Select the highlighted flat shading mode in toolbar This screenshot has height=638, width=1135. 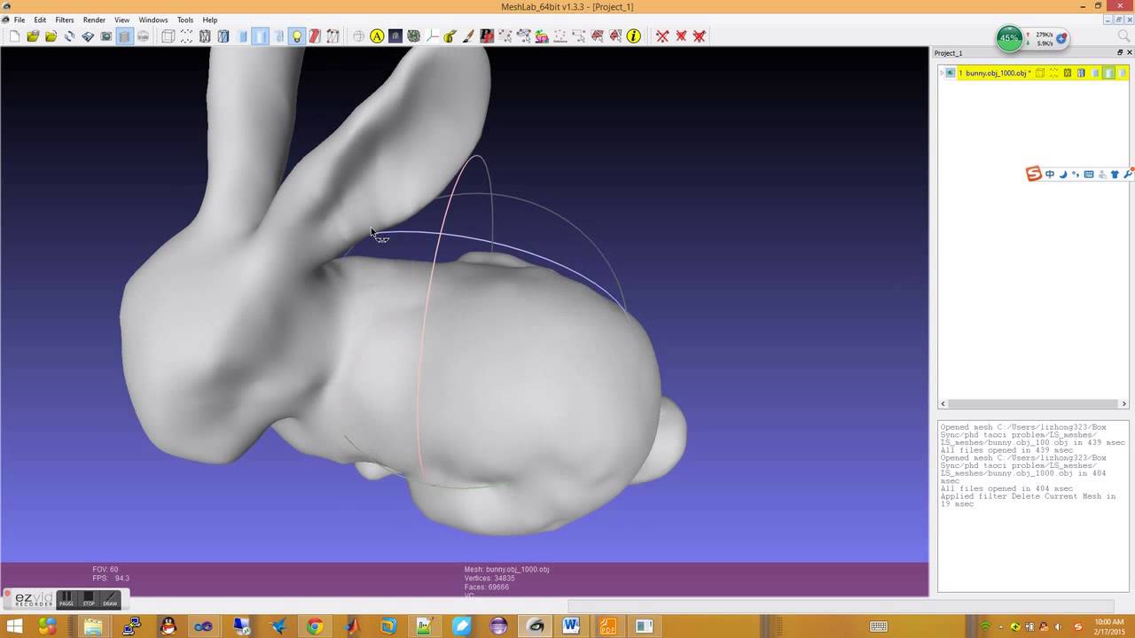pos(260,36)
